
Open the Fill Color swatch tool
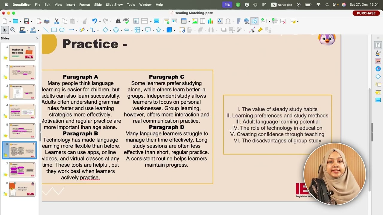[x=33, y=30]
